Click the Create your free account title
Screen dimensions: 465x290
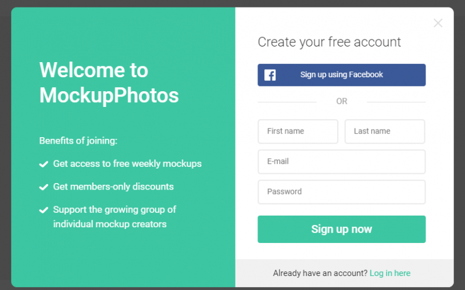(329, 42)
